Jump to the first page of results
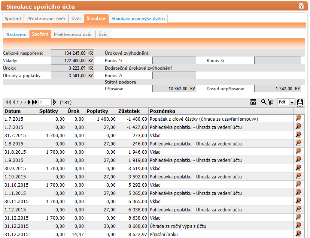Viewport: 310px width, 238px height. pos(8,102)
